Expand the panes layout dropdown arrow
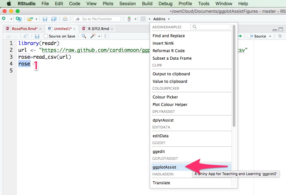The image size is (286, 195). click(x=149, y=19)
